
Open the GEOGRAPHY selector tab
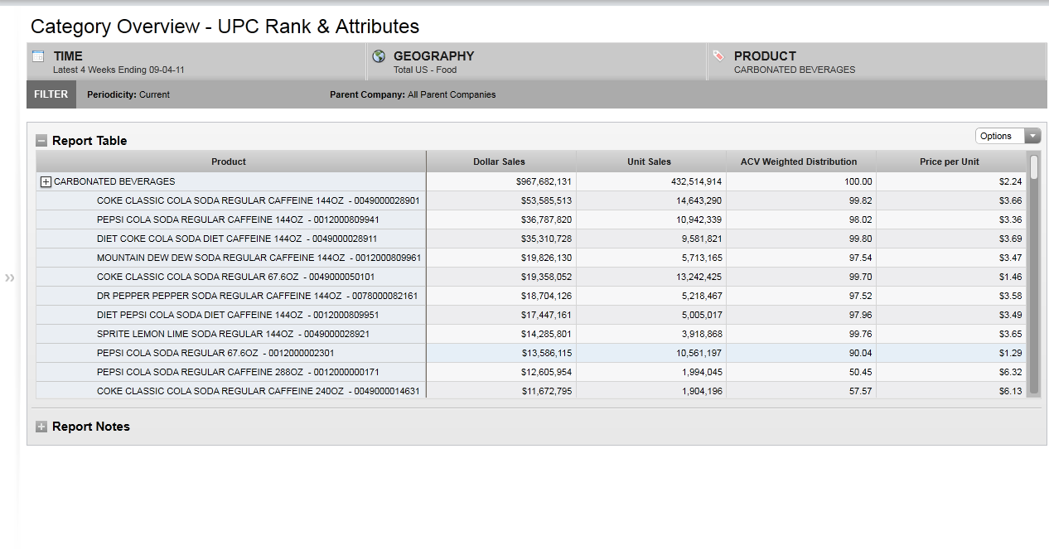pyautogui.click(x=536, y=62)
